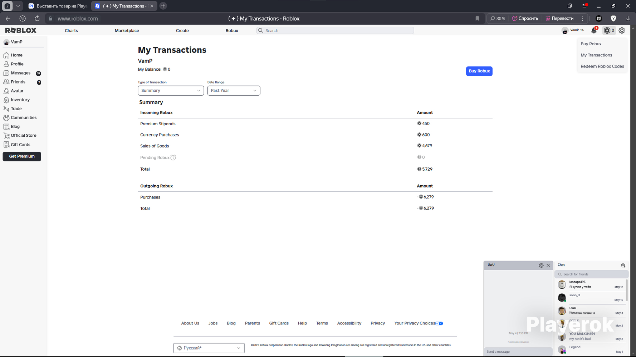Open the Home page from sidebar

click(13, 55)
